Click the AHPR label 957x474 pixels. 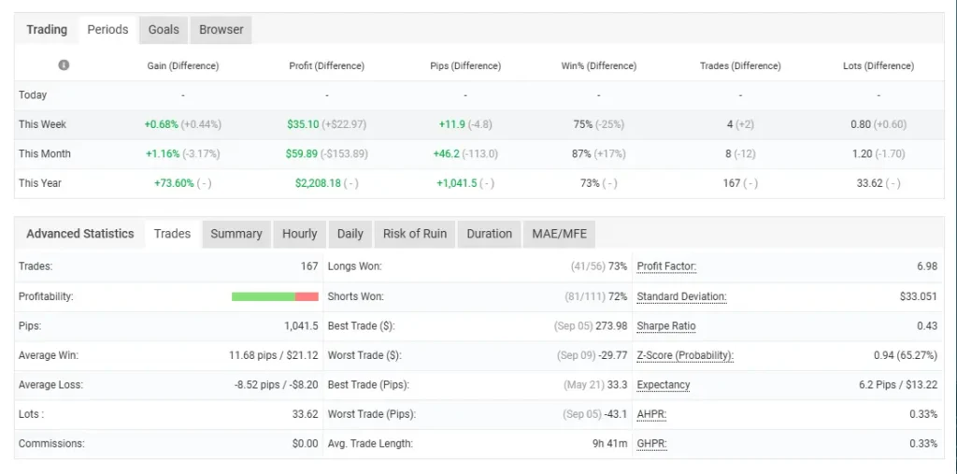point(651,415)
